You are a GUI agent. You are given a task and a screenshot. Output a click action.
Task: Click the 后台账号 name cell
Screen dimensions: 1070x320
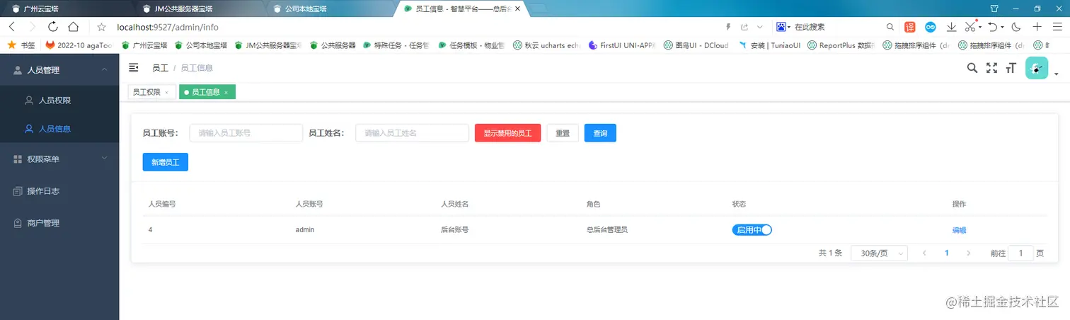tap(454, 230)
